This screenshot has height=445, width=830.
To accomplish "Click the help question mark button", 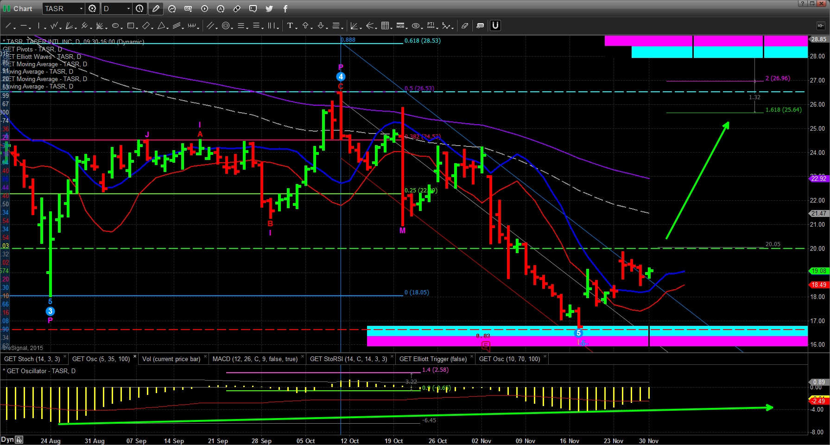I will 802,3.
